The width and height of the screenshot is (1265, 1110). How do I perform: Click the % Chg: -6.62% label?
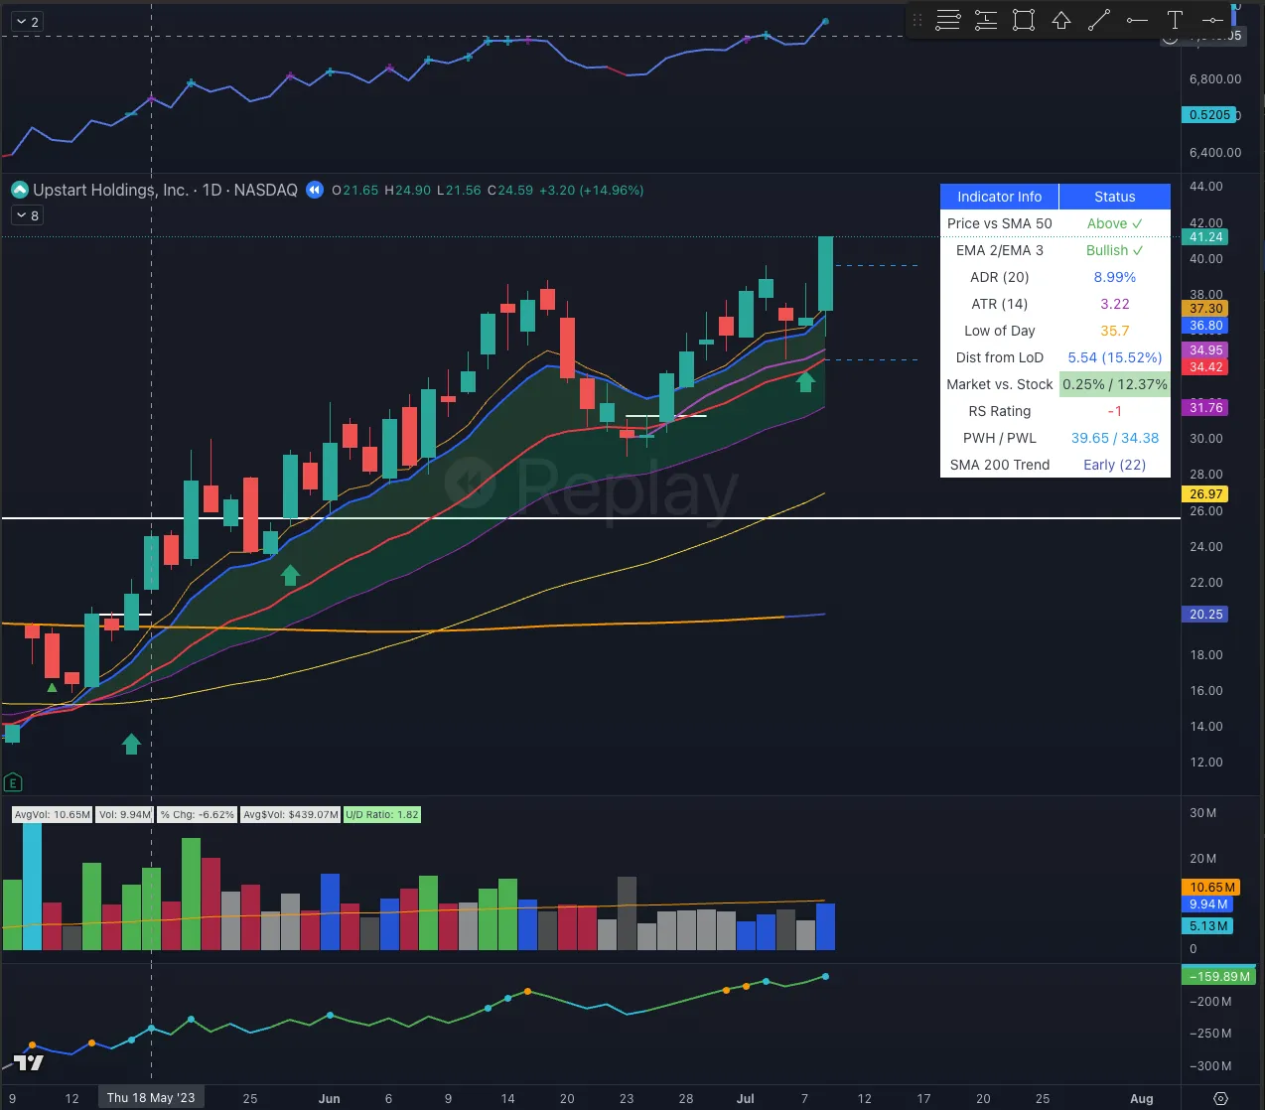click(x=198, y=814)
